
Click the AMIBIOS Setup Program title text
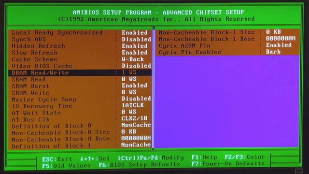point(158,13)
